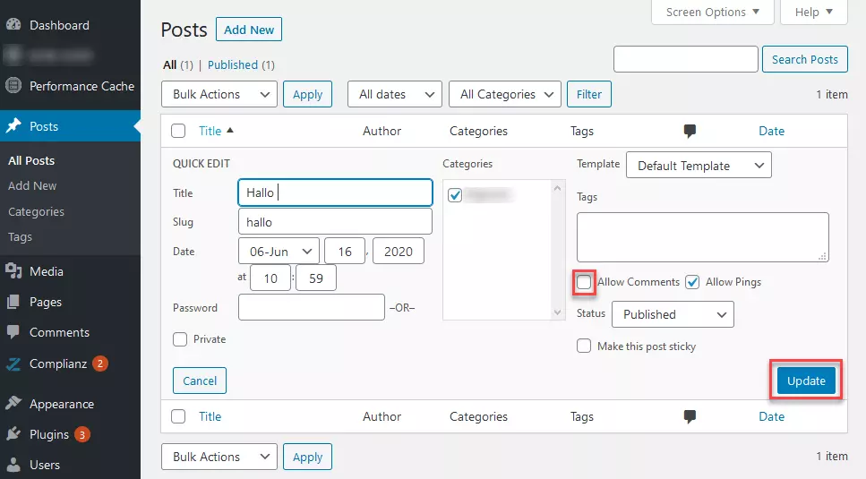This screenshot has width=866, height=479.
Task: Open the Status dropdown showing Published
Action: [x=673, y=314]
